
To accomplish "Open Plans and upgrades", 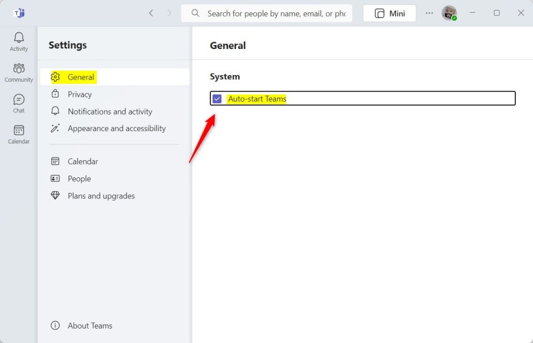I will [115, 196].
